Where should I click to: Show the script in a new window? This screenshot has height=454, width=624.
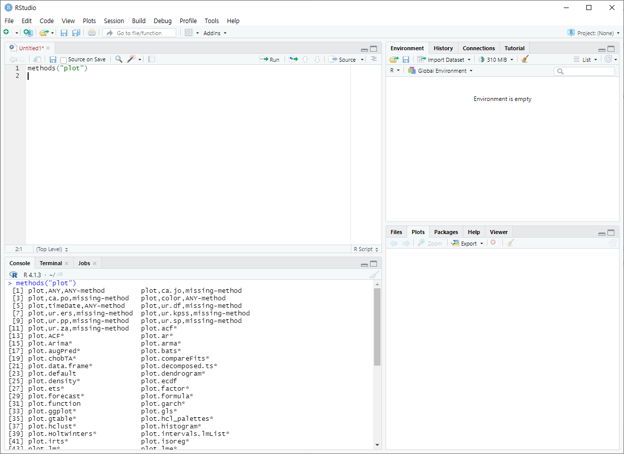[x=37, y=59]
